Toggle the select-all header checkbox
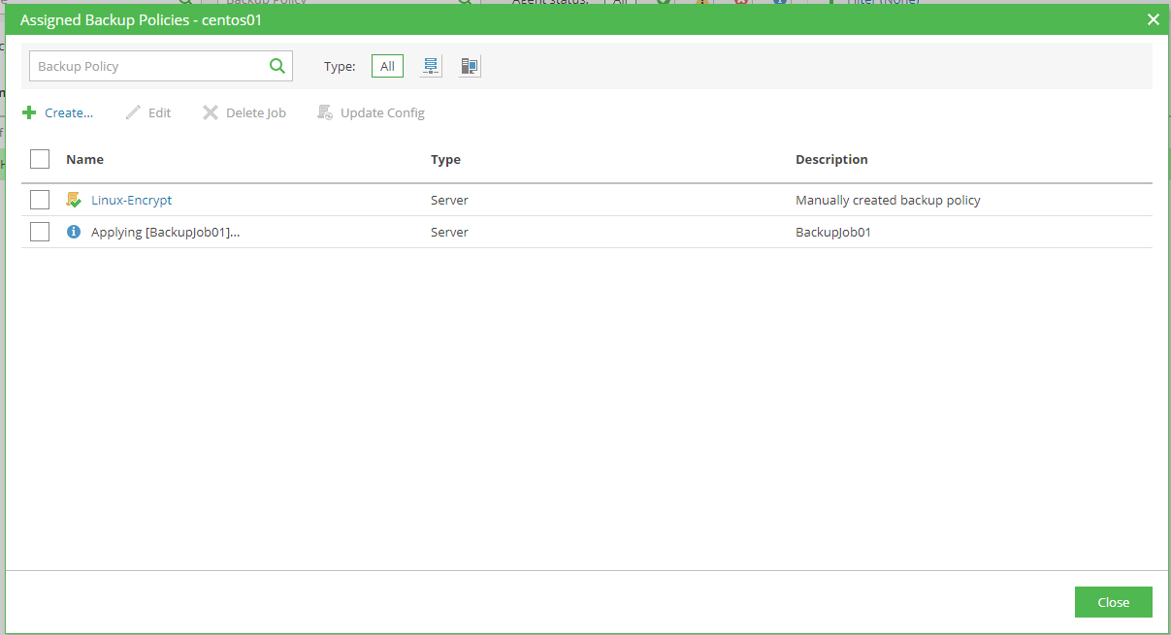1171x635 pixels. pos(40,159)
